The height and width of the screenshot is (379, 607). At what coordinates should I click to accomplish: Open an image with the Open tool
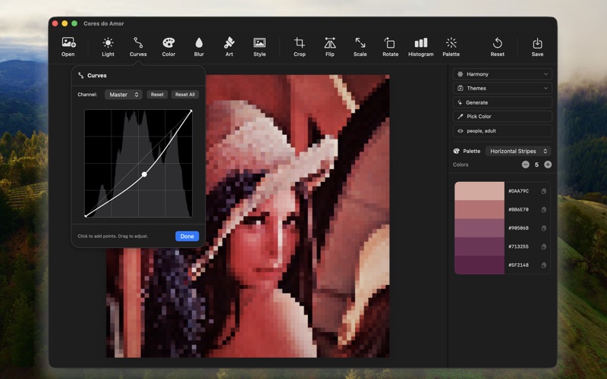click(x=68, y=47)
